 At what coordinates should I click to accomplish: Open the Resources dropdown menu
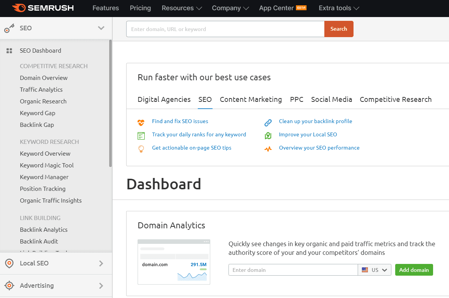coord(181,8)
